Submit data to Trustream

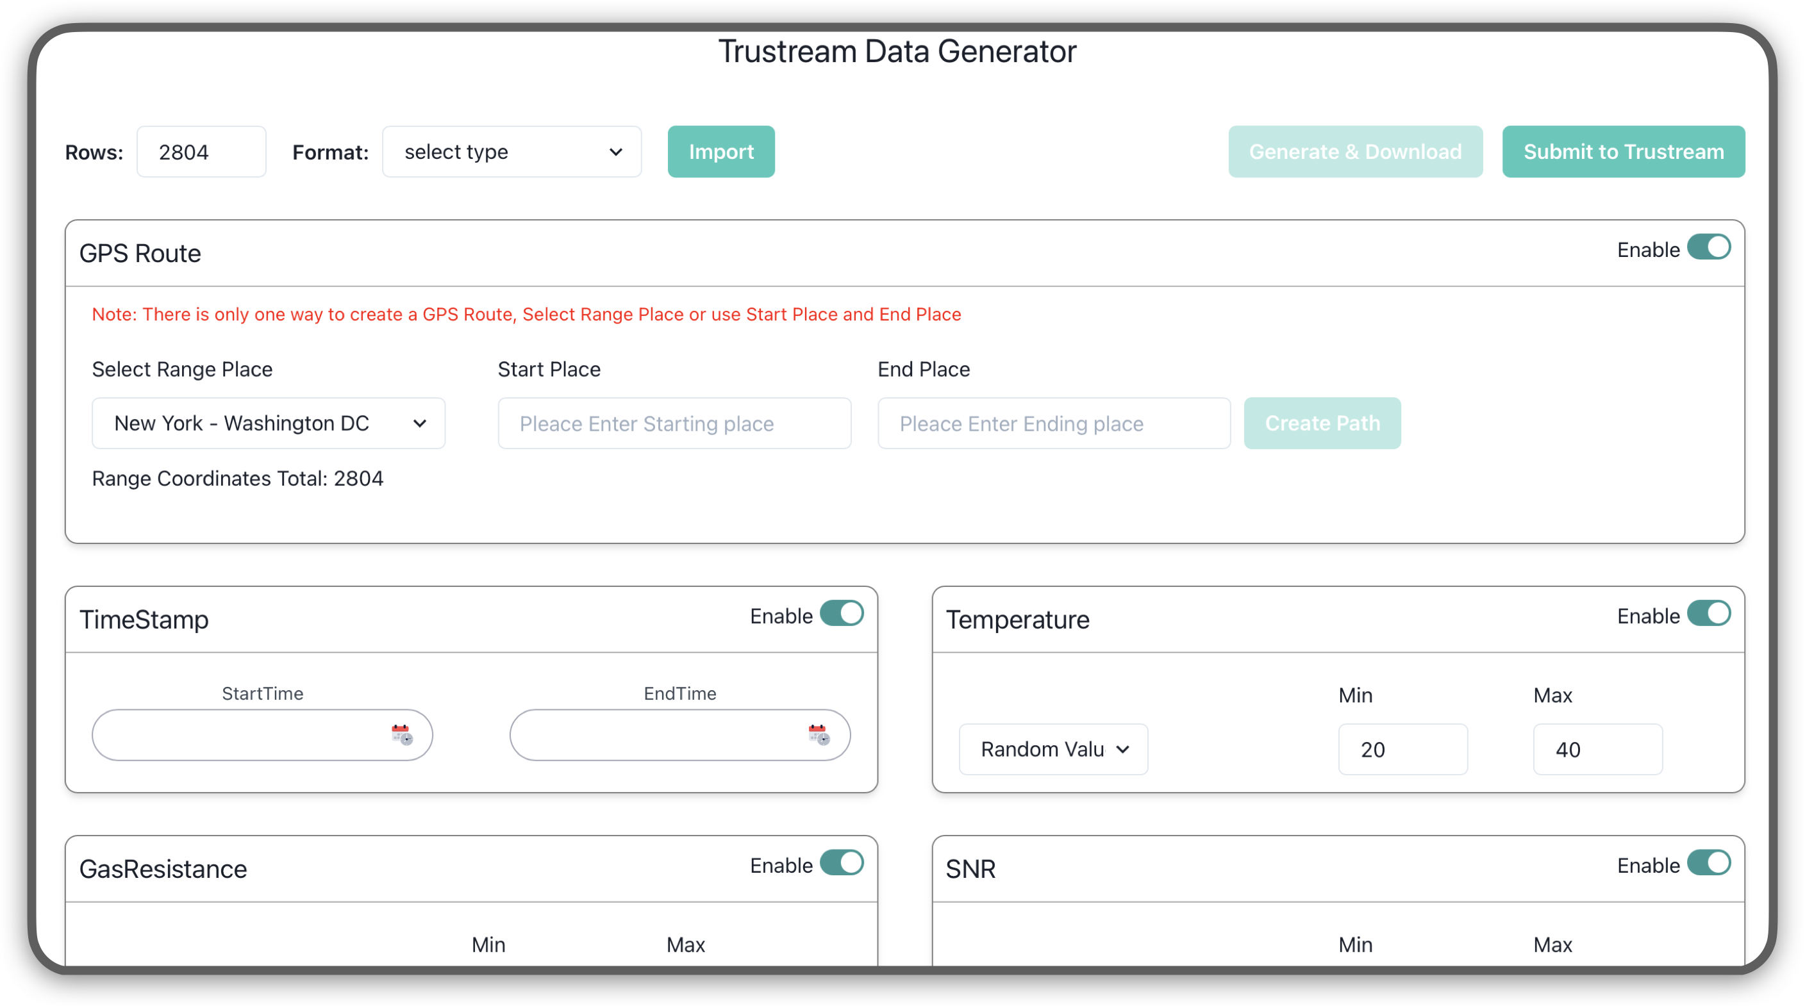pos(1624,152)
